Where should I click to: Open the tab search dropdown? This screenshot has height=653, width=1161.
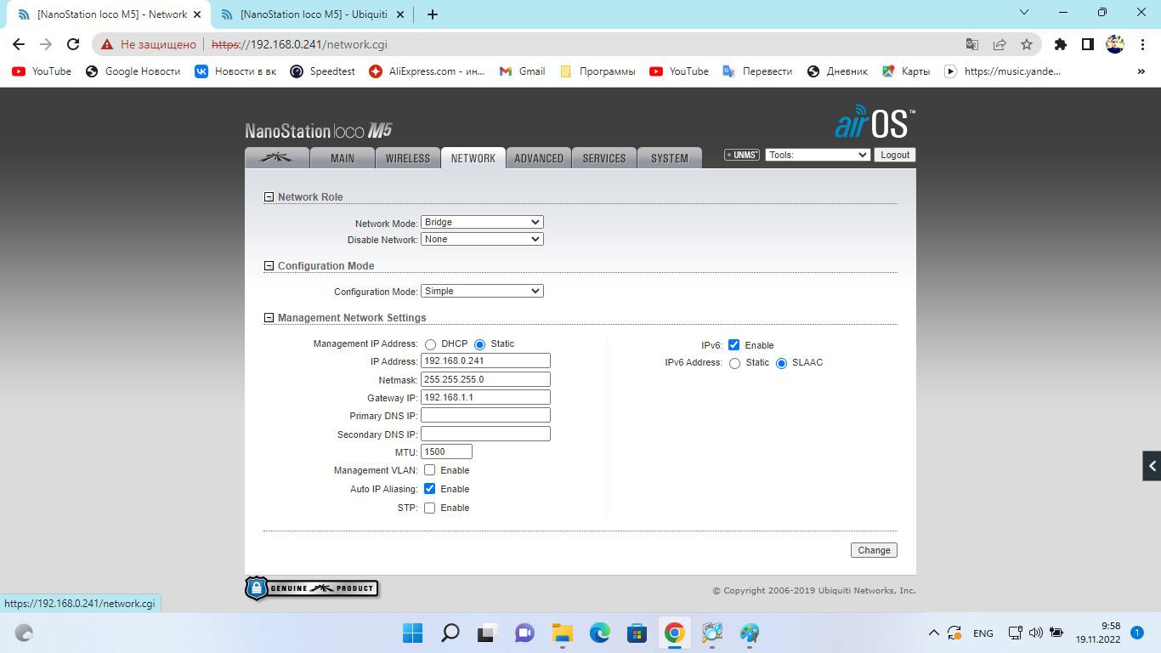1024,12
